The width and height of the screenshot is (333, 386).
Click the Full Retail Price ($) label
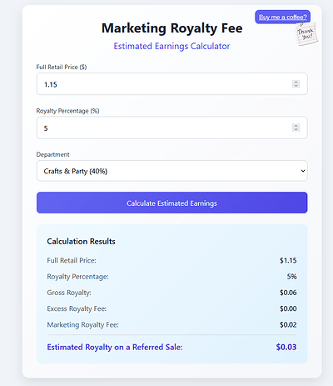coord(62,67)
